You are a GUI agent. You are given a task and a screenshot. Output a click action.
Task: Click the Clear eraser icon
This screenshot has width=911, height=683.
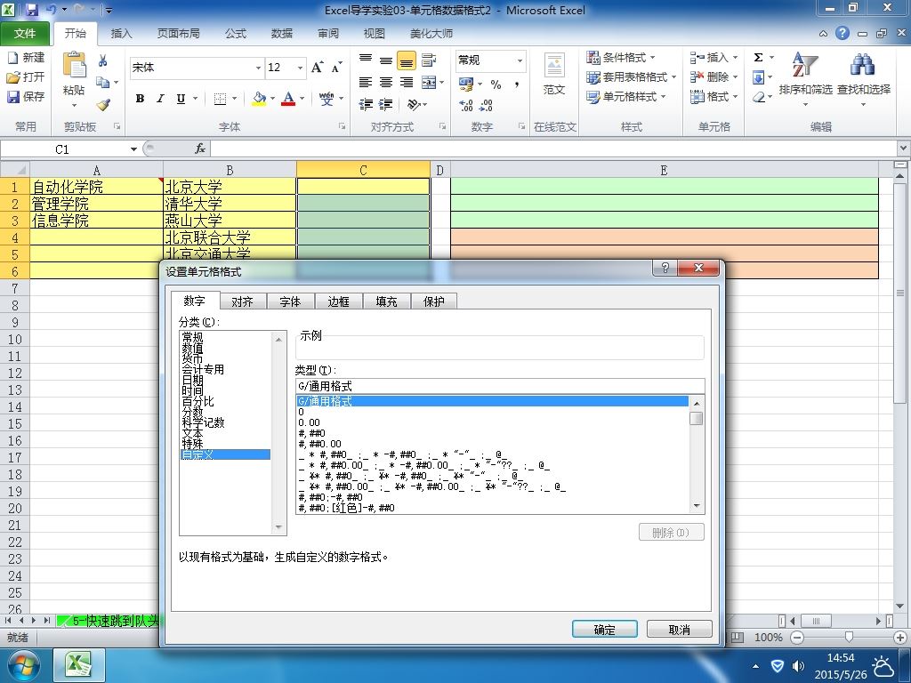click(x=758, y=97)
